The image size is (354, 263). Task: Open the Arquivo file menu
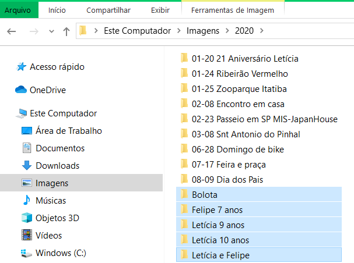coord(18,10)
